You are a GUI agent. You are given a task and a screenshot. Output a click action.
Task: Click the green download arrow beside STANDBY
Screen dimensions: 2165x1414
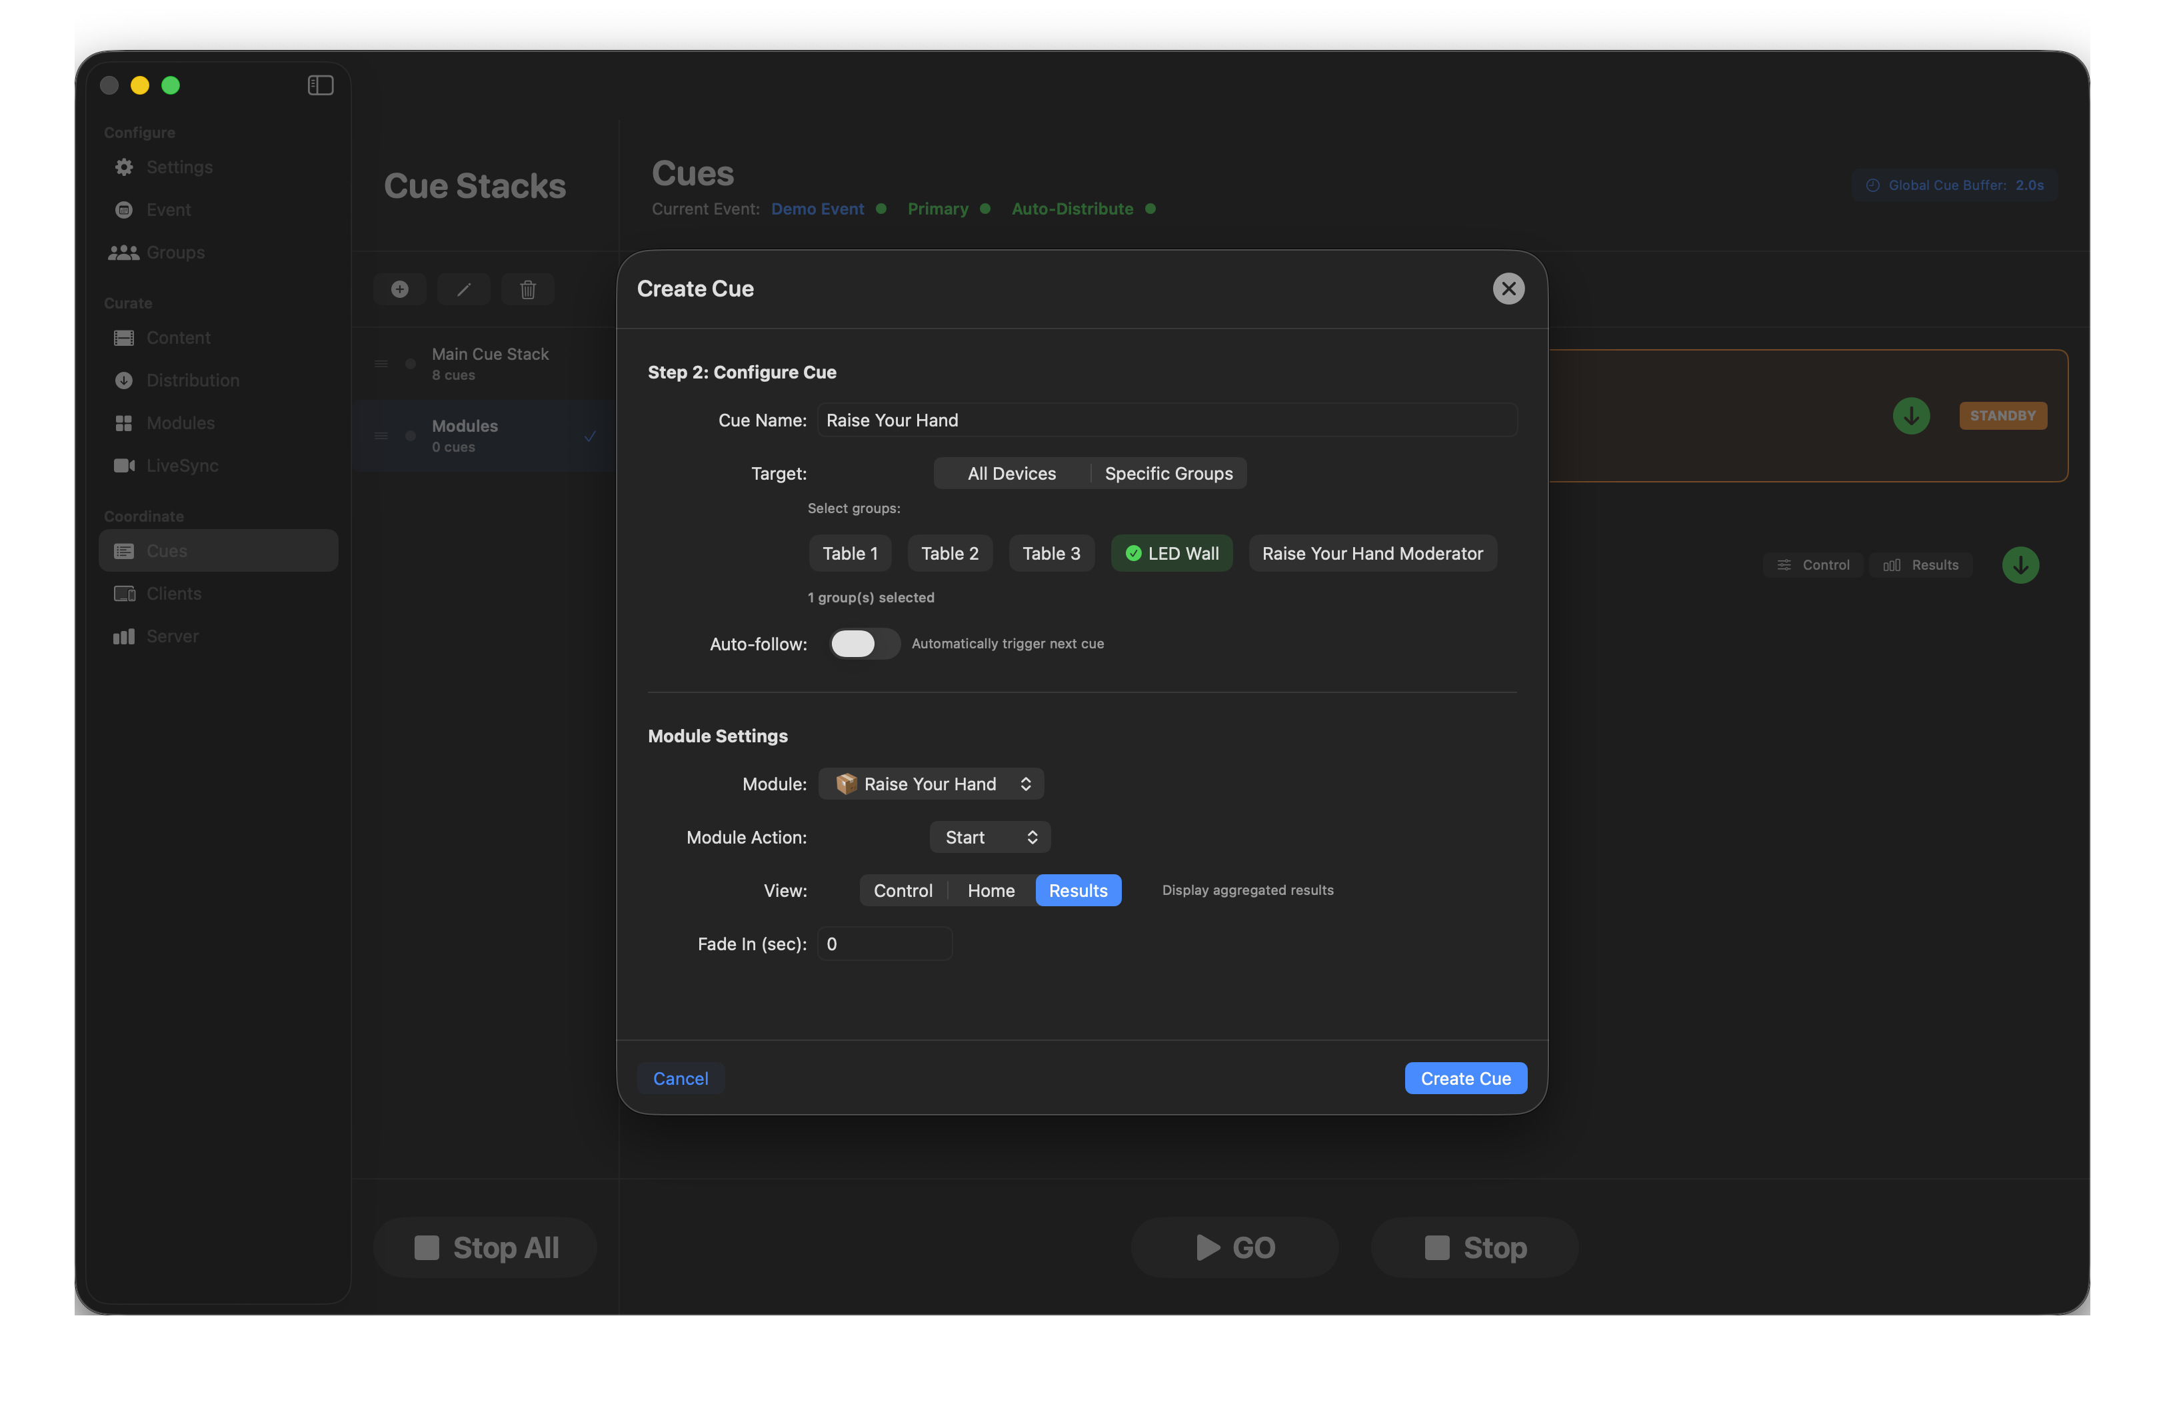[1911, 416]
